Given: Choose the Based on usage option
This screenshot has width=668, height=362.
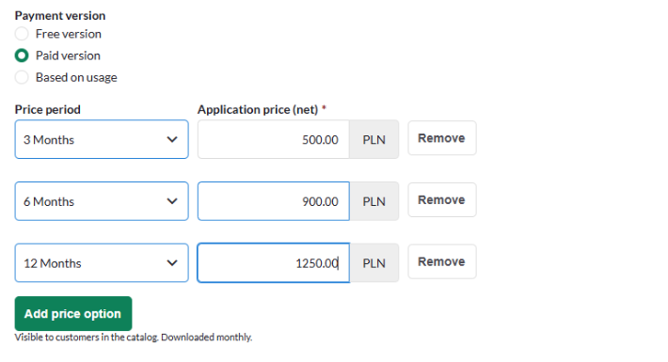Looking at the screenshot, I should pos(22,77).
